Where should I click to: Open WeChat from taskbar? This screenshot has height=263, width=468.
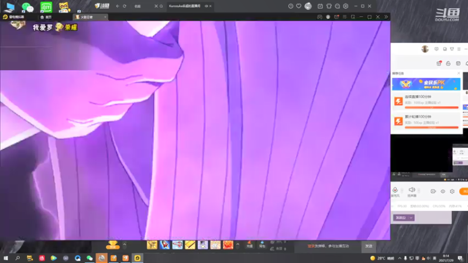click(x=90, y=258)
